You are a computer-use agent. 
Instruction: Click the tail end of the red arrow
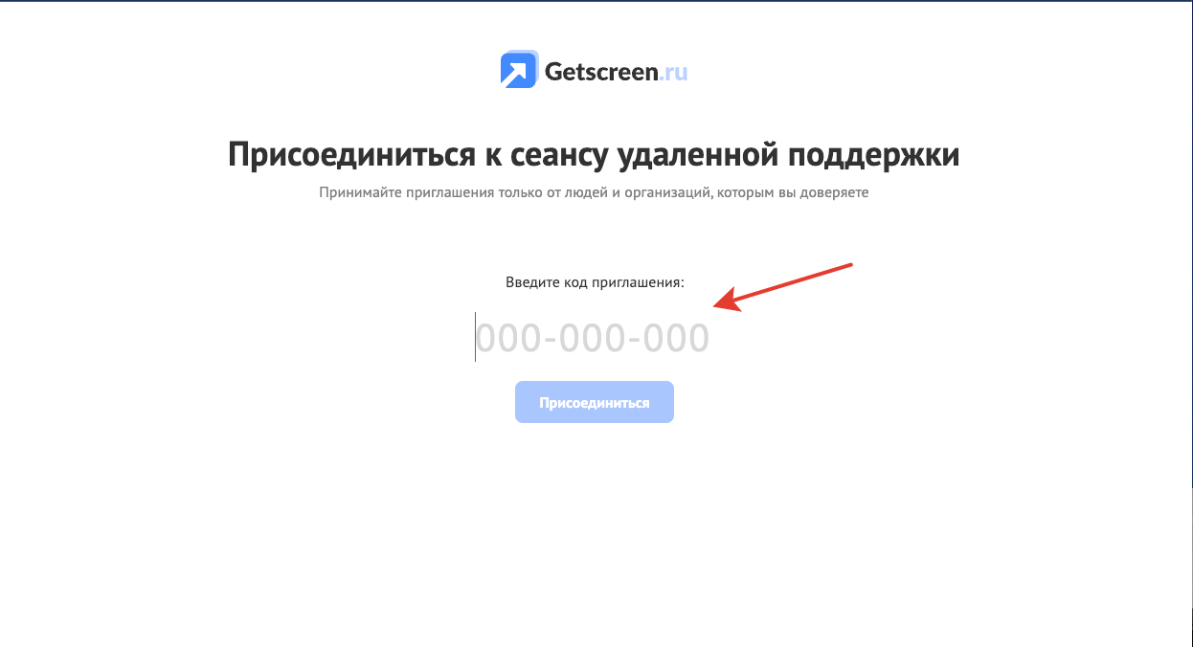pyautogui.click(x=847, y=264)
